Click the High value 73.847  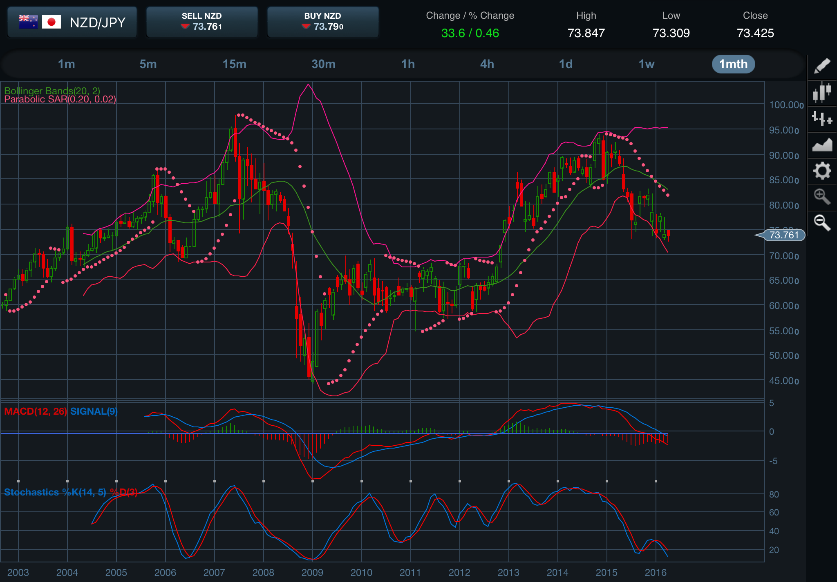click(586, 33)
